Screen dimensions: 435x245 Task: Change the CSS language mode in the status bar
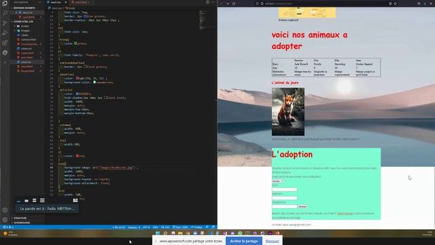[165, 227]
